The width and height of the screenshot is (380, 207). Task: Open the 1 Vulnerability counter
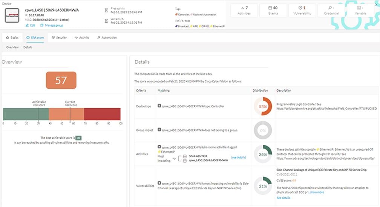pos(302,11)
